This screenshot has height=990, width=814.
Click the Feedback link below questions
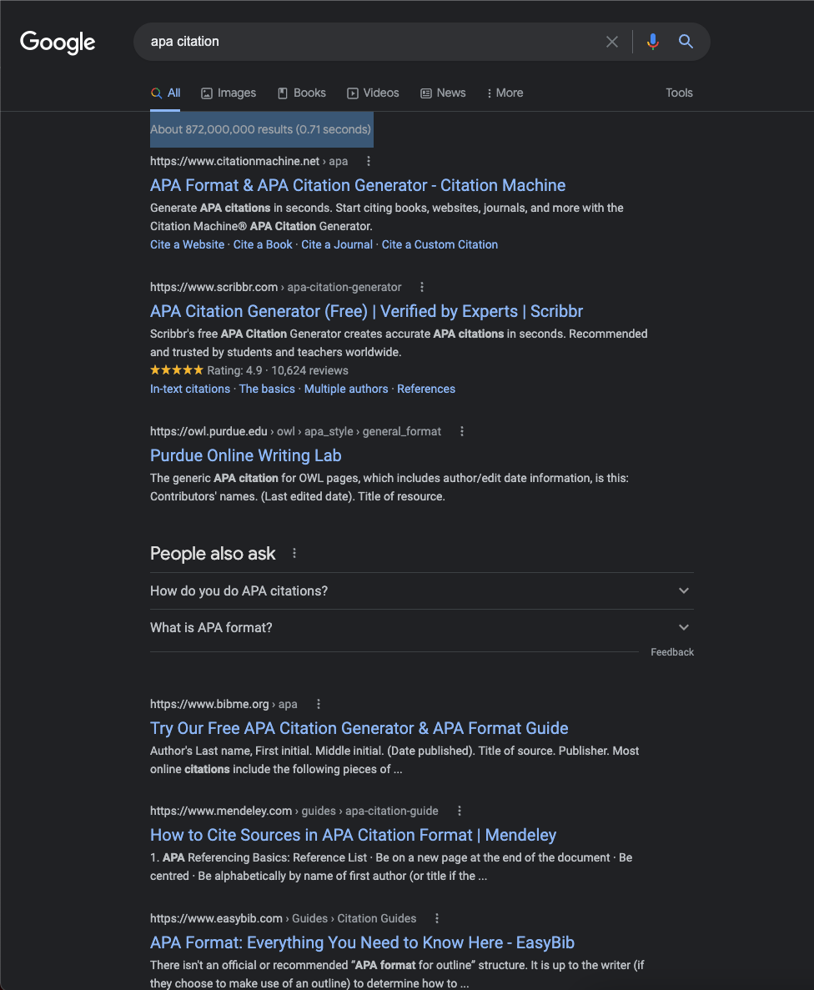click(672, 652)
